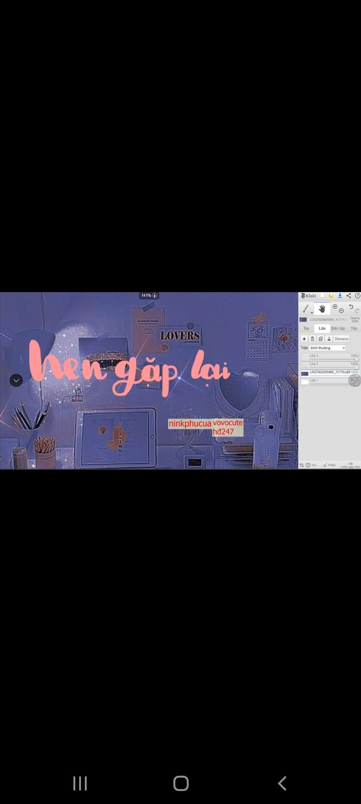Viewport: 361px width, 804px height.
Task: Click the Rename layer button
Action: (x=342, y=339)
